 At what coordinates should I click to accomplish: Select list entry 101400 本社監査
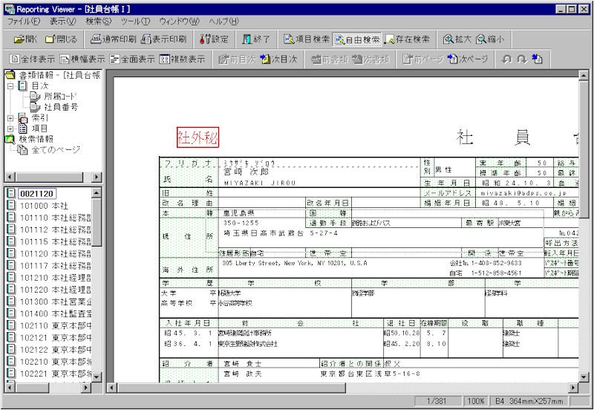(55, 313)
